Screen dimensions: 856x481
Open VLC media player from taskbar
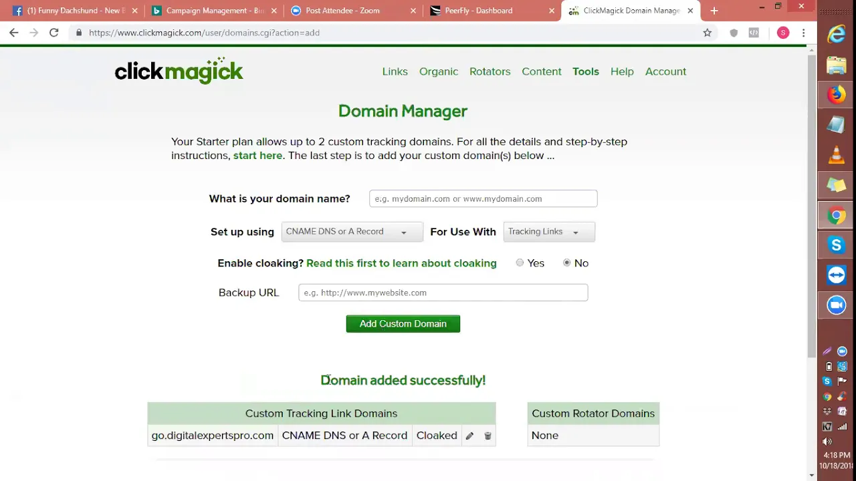(836, 155)
